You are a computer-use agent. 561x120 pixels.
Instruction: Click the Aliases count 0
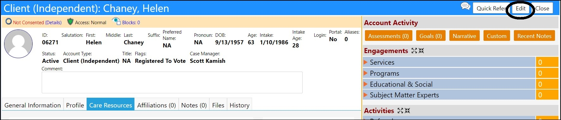coord(346,39)
